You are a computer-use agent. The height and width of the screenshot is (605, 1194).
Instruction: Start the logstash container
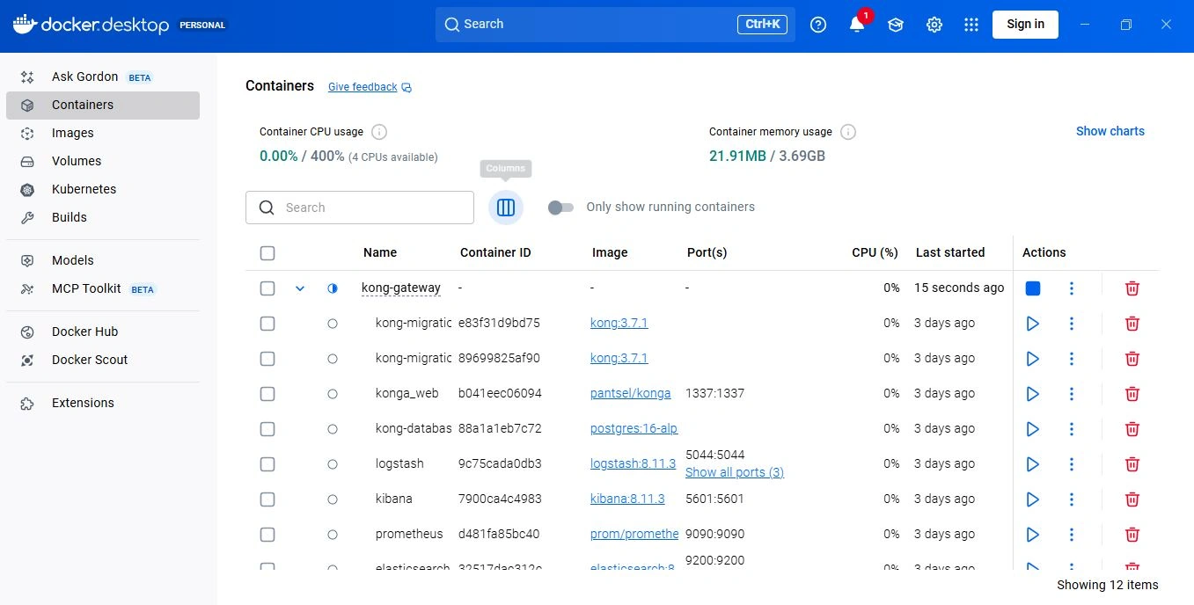1033,464
